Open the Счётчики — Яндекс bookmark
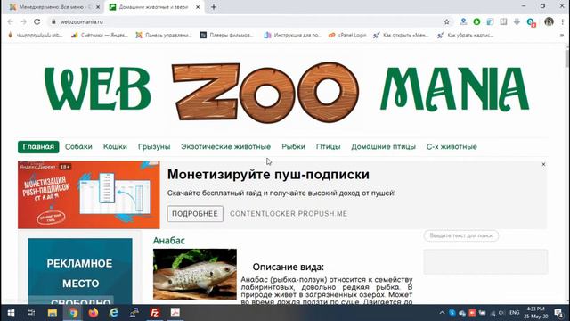This screenshot has height=321, width=570. tap(100, 36)
